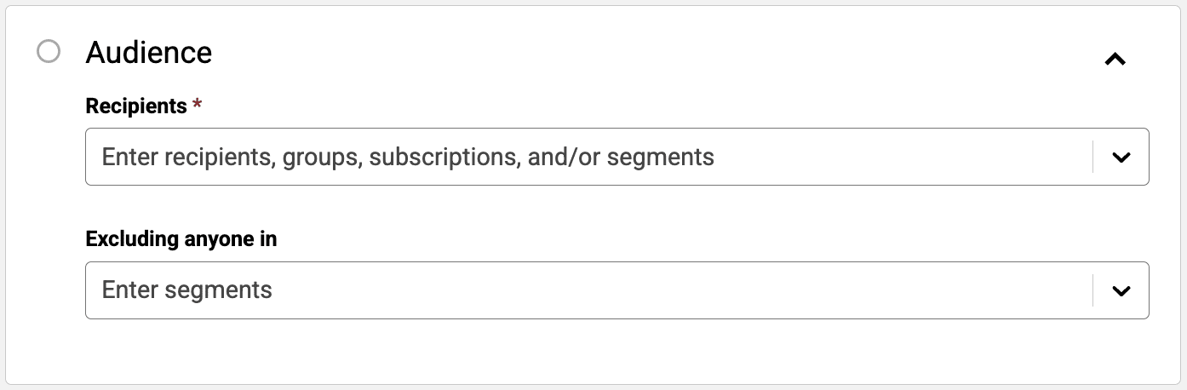Select the circle next to Audience
Viewport: 1187px width, 390px height.
(49, 52)
